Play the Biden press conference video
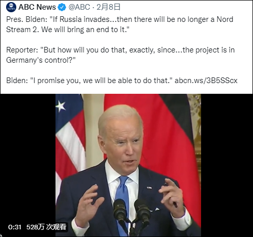 coord(128,165)
